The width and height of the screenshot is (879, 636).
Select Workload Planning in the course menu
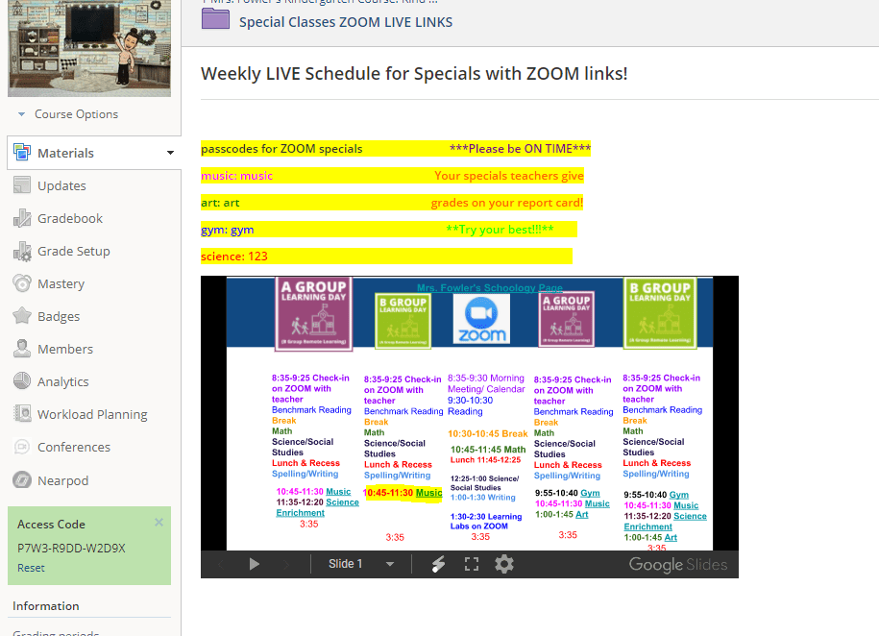(92, 414)
